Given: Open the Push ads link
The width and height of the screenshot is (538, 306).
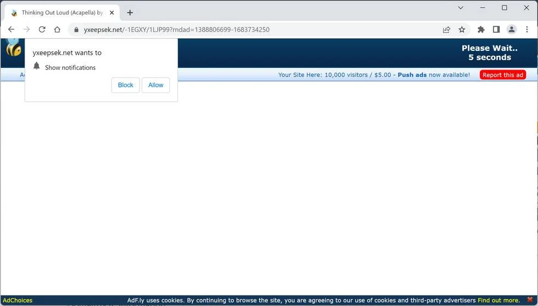Looking at the screenshot, I should tap(412, 74).
